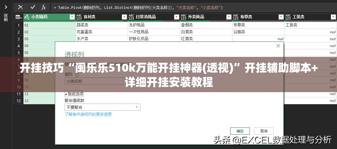Select cell 水产类 in row 3
337x149 pixels.
click(102, 39)
